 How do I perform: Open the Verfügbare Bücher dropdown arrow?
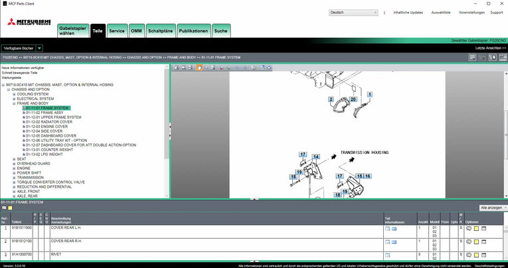39,48
